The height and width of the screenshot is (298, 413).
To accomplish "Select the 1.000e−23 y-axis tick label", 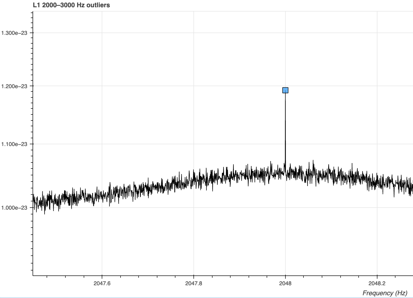I will click(x=14, y=208).
